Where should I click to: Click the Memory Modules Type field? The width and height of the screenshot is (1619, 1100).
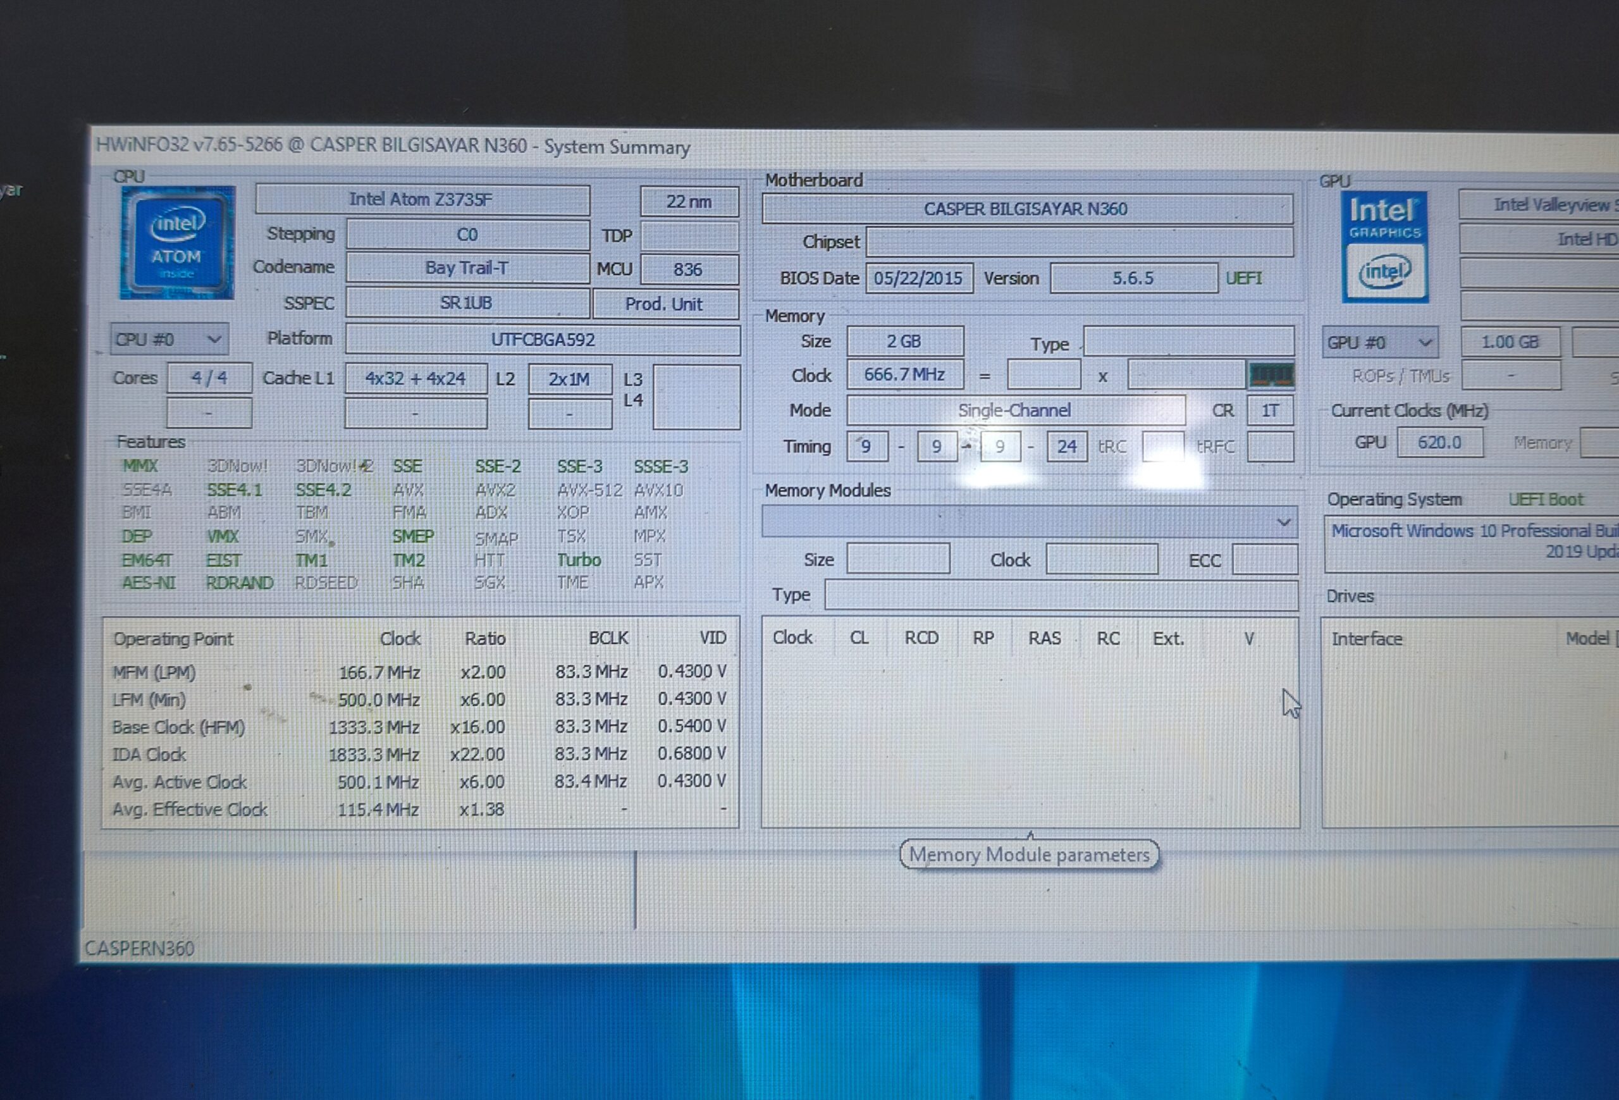(1061, 595)
